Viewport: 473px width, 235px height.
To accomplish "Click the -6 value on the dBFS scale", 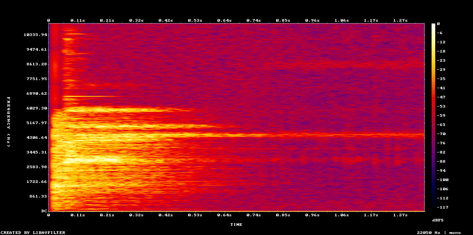I will 440,33.
